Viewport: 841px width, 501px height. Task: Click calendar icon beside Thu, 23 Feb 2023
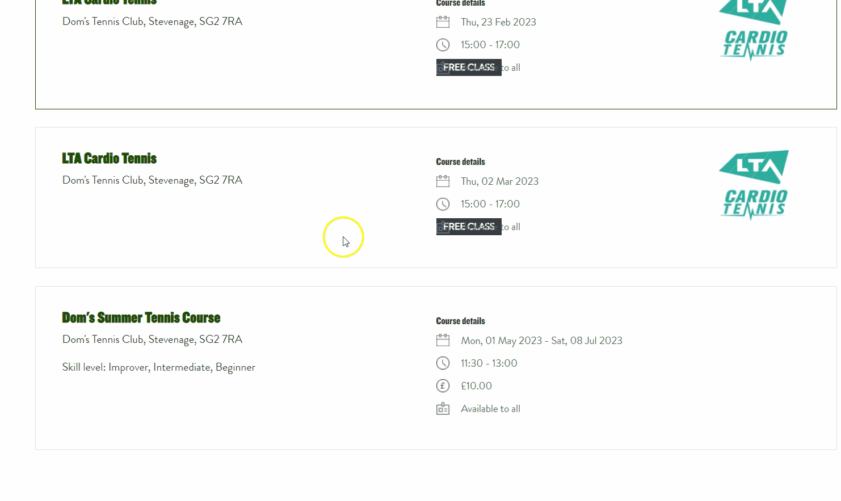pyautogui.click(x=443, y=22)
